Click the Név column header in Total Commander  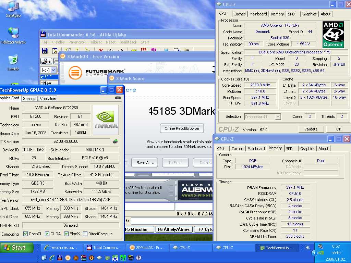49,83
